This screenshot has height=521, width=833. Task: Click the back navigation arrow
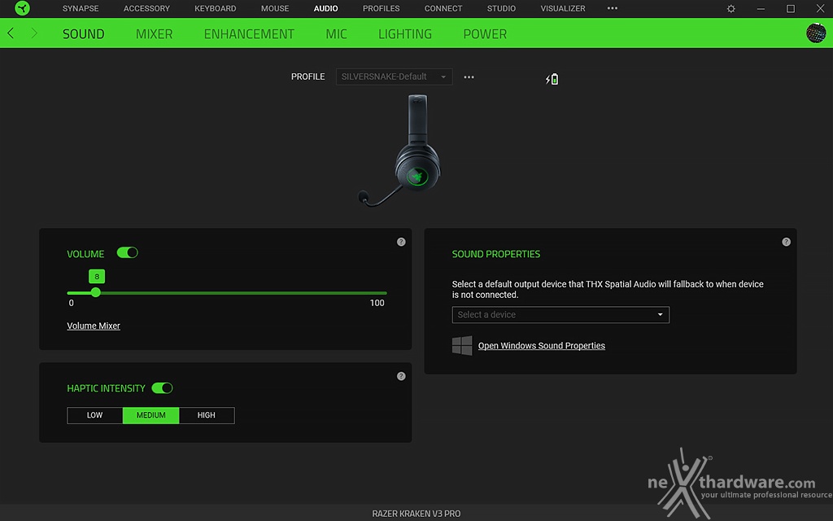[x=11, y=33]
